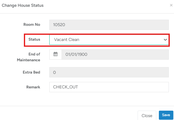Expand the Vacant Clean status selector
Screen dimensions: 174x120
(x=109, y=40)
